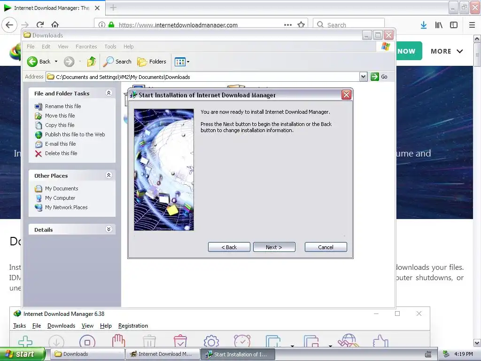Click the Firefox Search box
This screenshot has height=361, width=481.
point(349,25)
